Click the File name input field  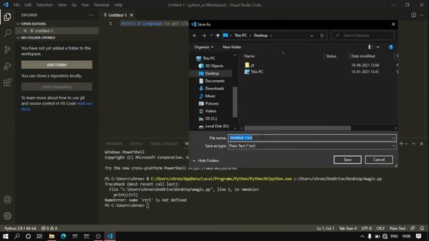pos(312,138)
